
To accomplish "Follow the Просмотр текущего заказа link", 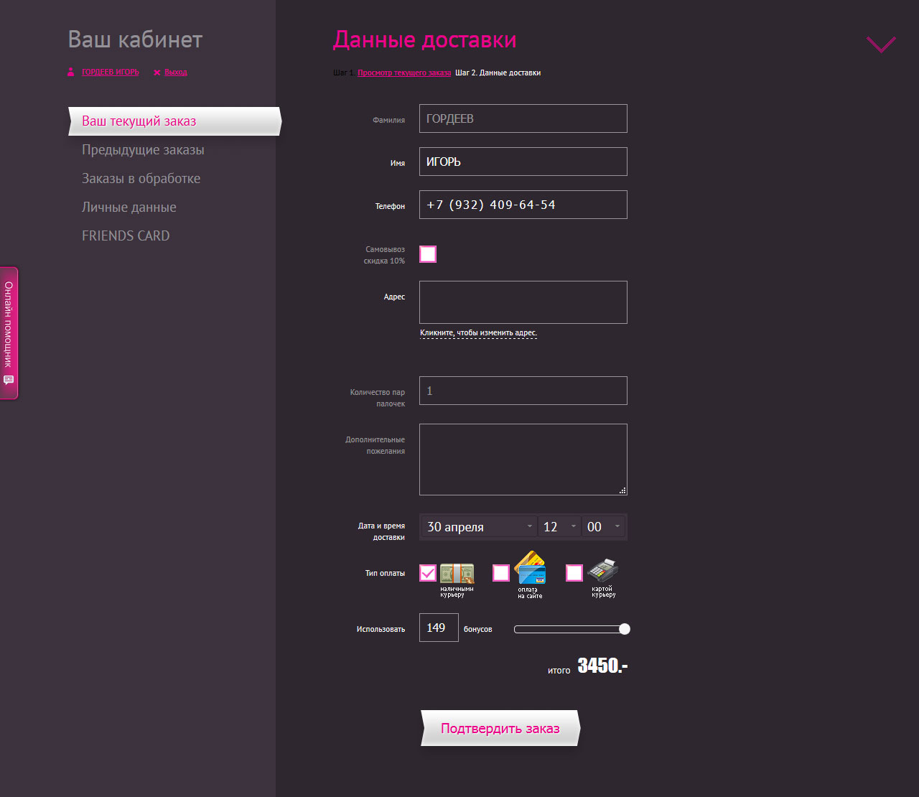I will pos(404,73).
